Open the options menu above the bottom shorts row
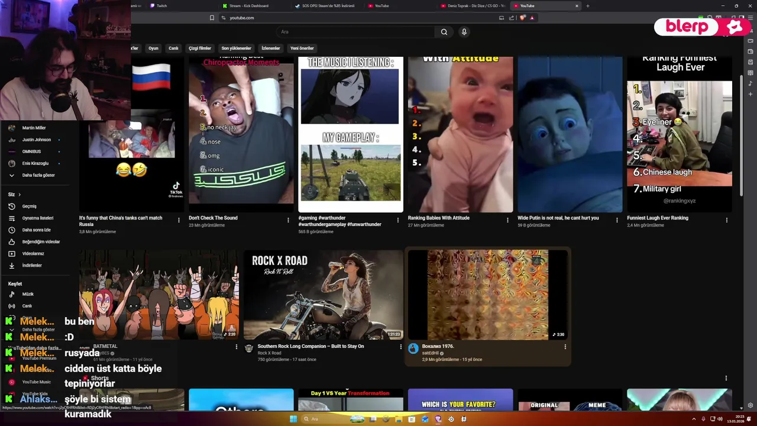 726,378
